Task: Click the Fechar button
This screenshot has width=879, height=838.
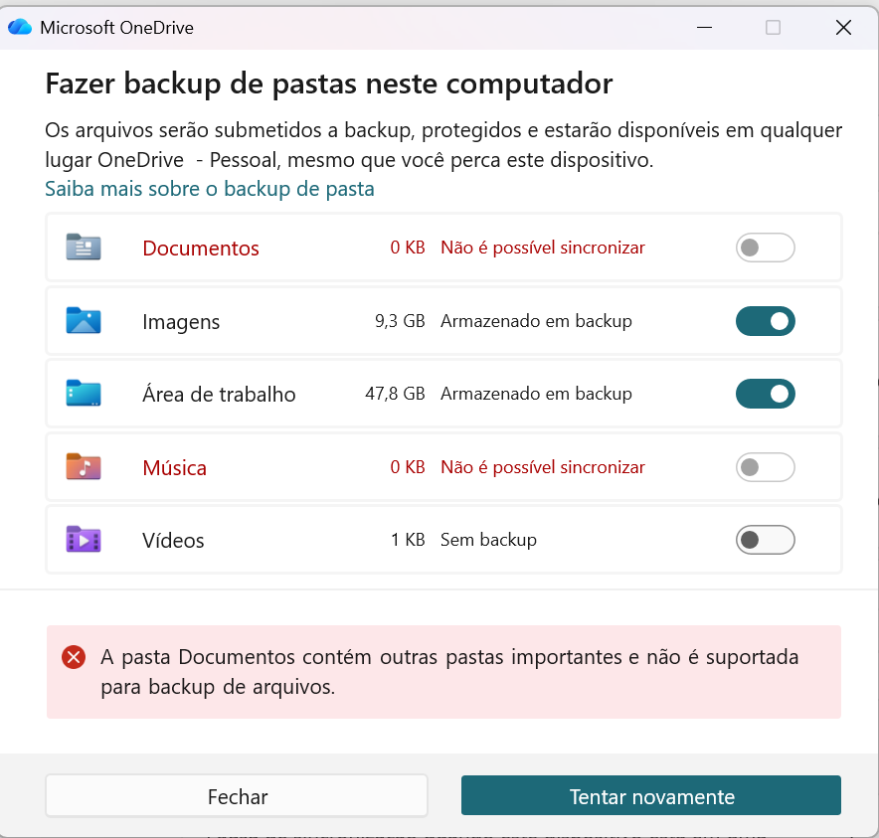Action: (x=237, y=796)
